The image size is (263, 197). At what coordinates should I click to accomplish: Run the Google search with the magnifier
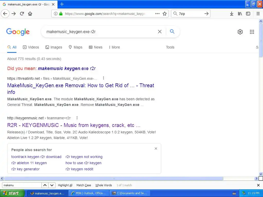click(172, 31)
